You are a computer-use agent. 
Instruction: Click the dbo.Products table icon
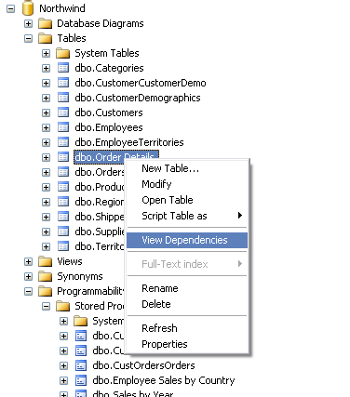(x=63, y=187)
